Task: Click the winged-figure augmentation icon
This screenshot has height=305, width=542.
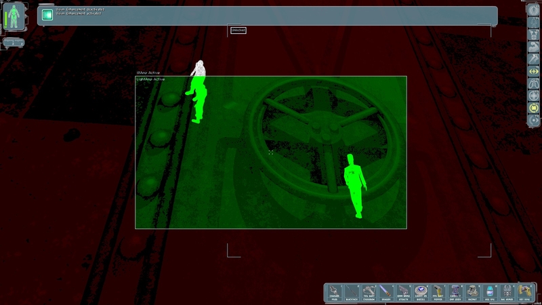Action: tap(534, 35)
